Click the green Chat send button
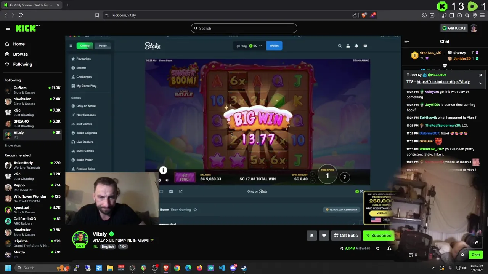Screen dimensions: 488x274 coord(475,255)
